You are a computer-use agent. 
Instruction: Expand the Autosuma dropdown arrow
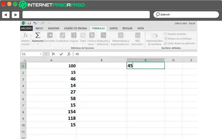[38, 44]
